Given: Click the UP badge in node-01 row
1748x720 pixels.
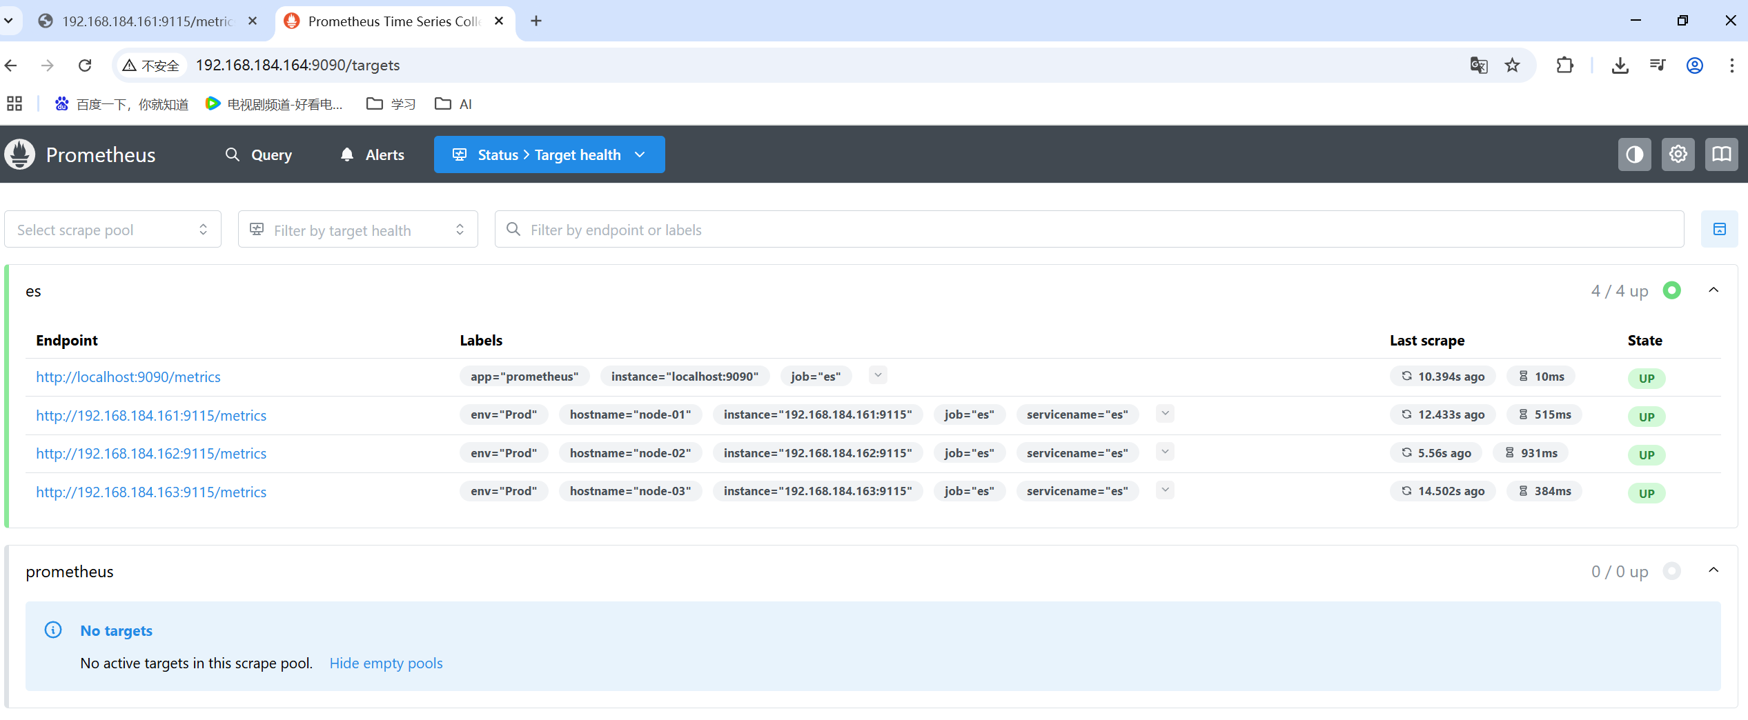Looking at the screenshot, I should [1646, 417].
